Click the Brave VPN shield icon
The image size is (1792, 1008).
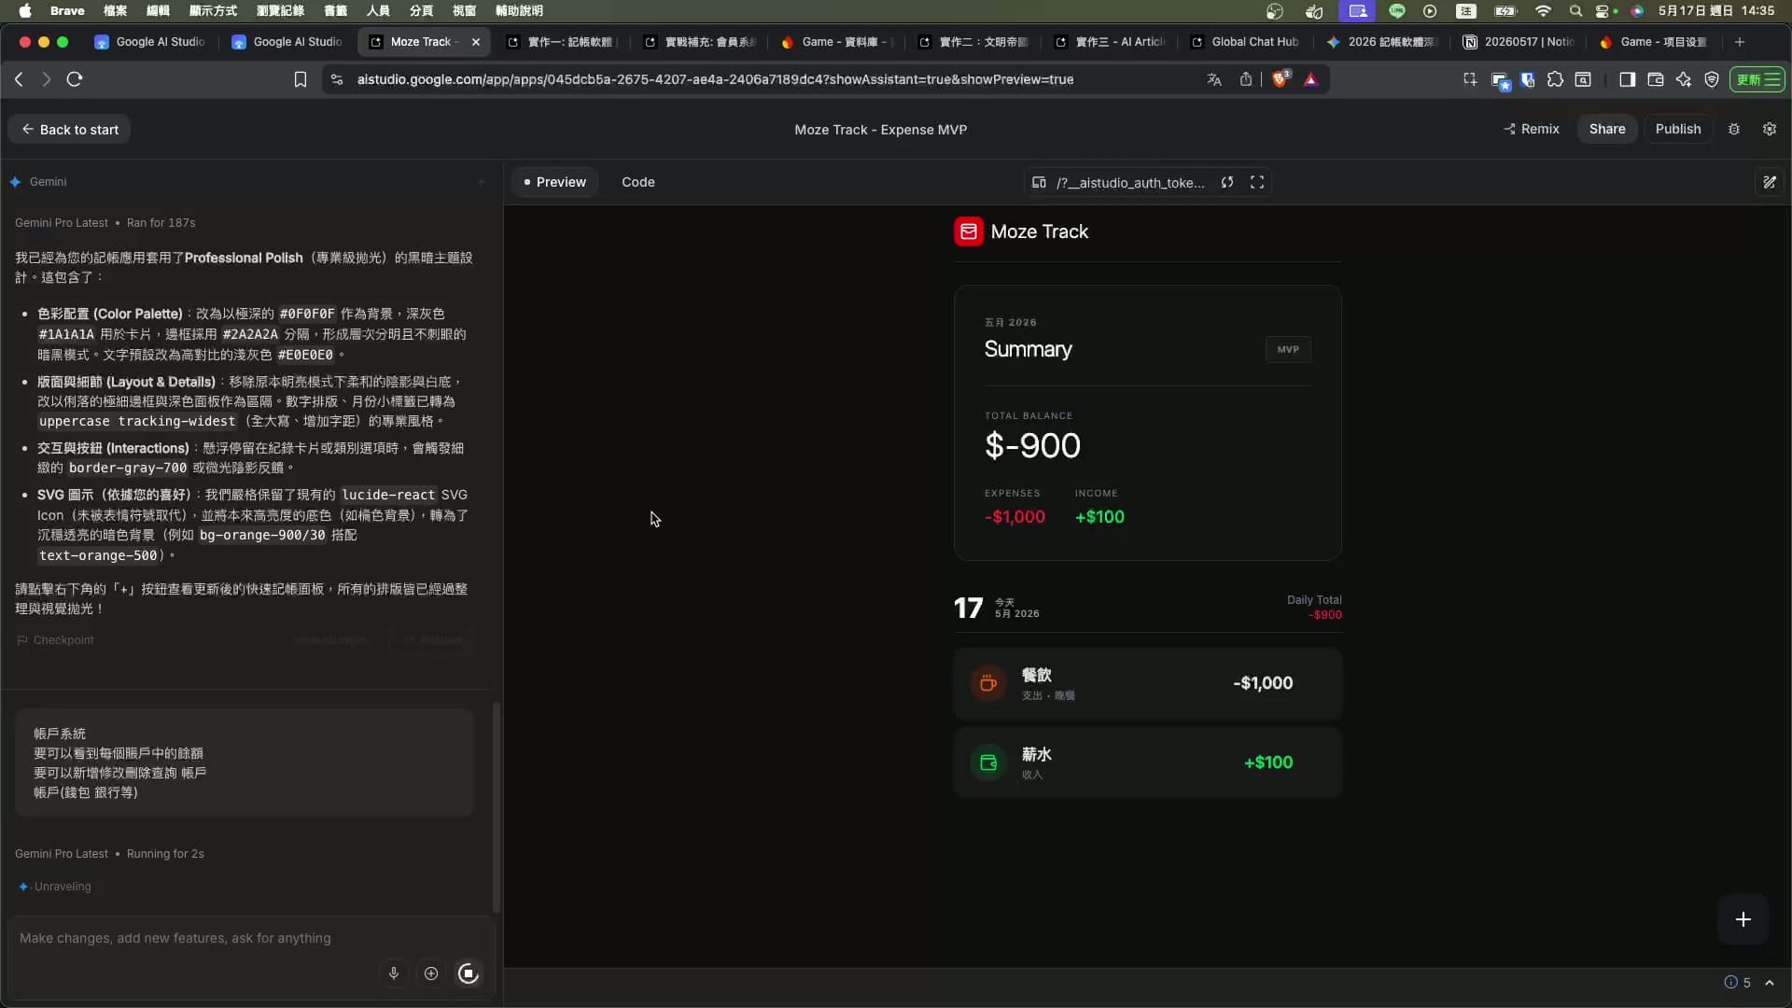(x=1712, y=79)
